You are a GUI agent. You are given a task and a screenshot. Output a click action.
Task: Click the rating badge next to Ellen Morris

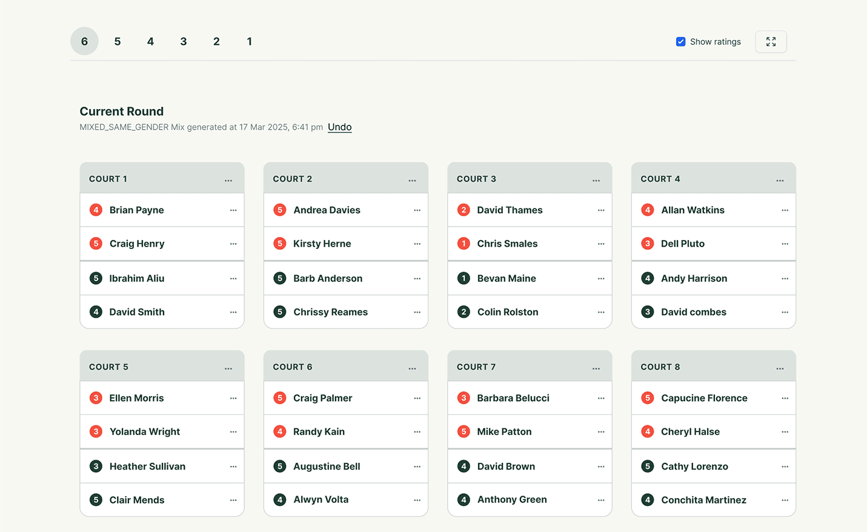pos(95,398)
